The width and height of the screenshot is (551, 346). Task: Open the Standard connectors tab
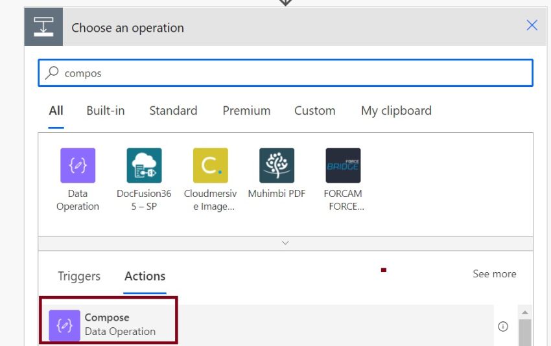(173, 111)
